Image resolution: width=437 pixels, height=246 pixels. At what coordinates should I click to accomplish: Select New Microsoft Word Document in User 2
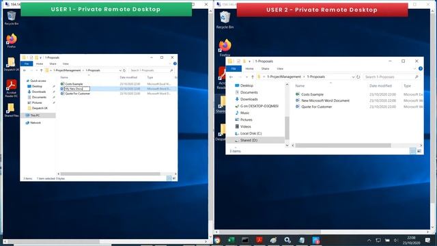(325, 100)
